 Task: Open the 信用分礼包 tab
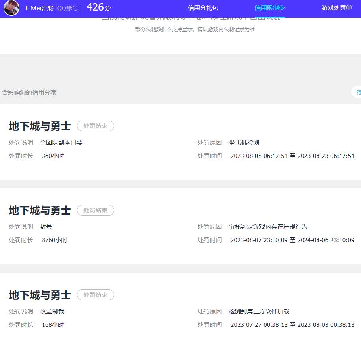coord(203,8)
